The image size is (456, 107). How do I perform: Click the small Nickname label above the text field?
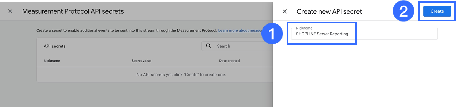click(x=304, y=28)
